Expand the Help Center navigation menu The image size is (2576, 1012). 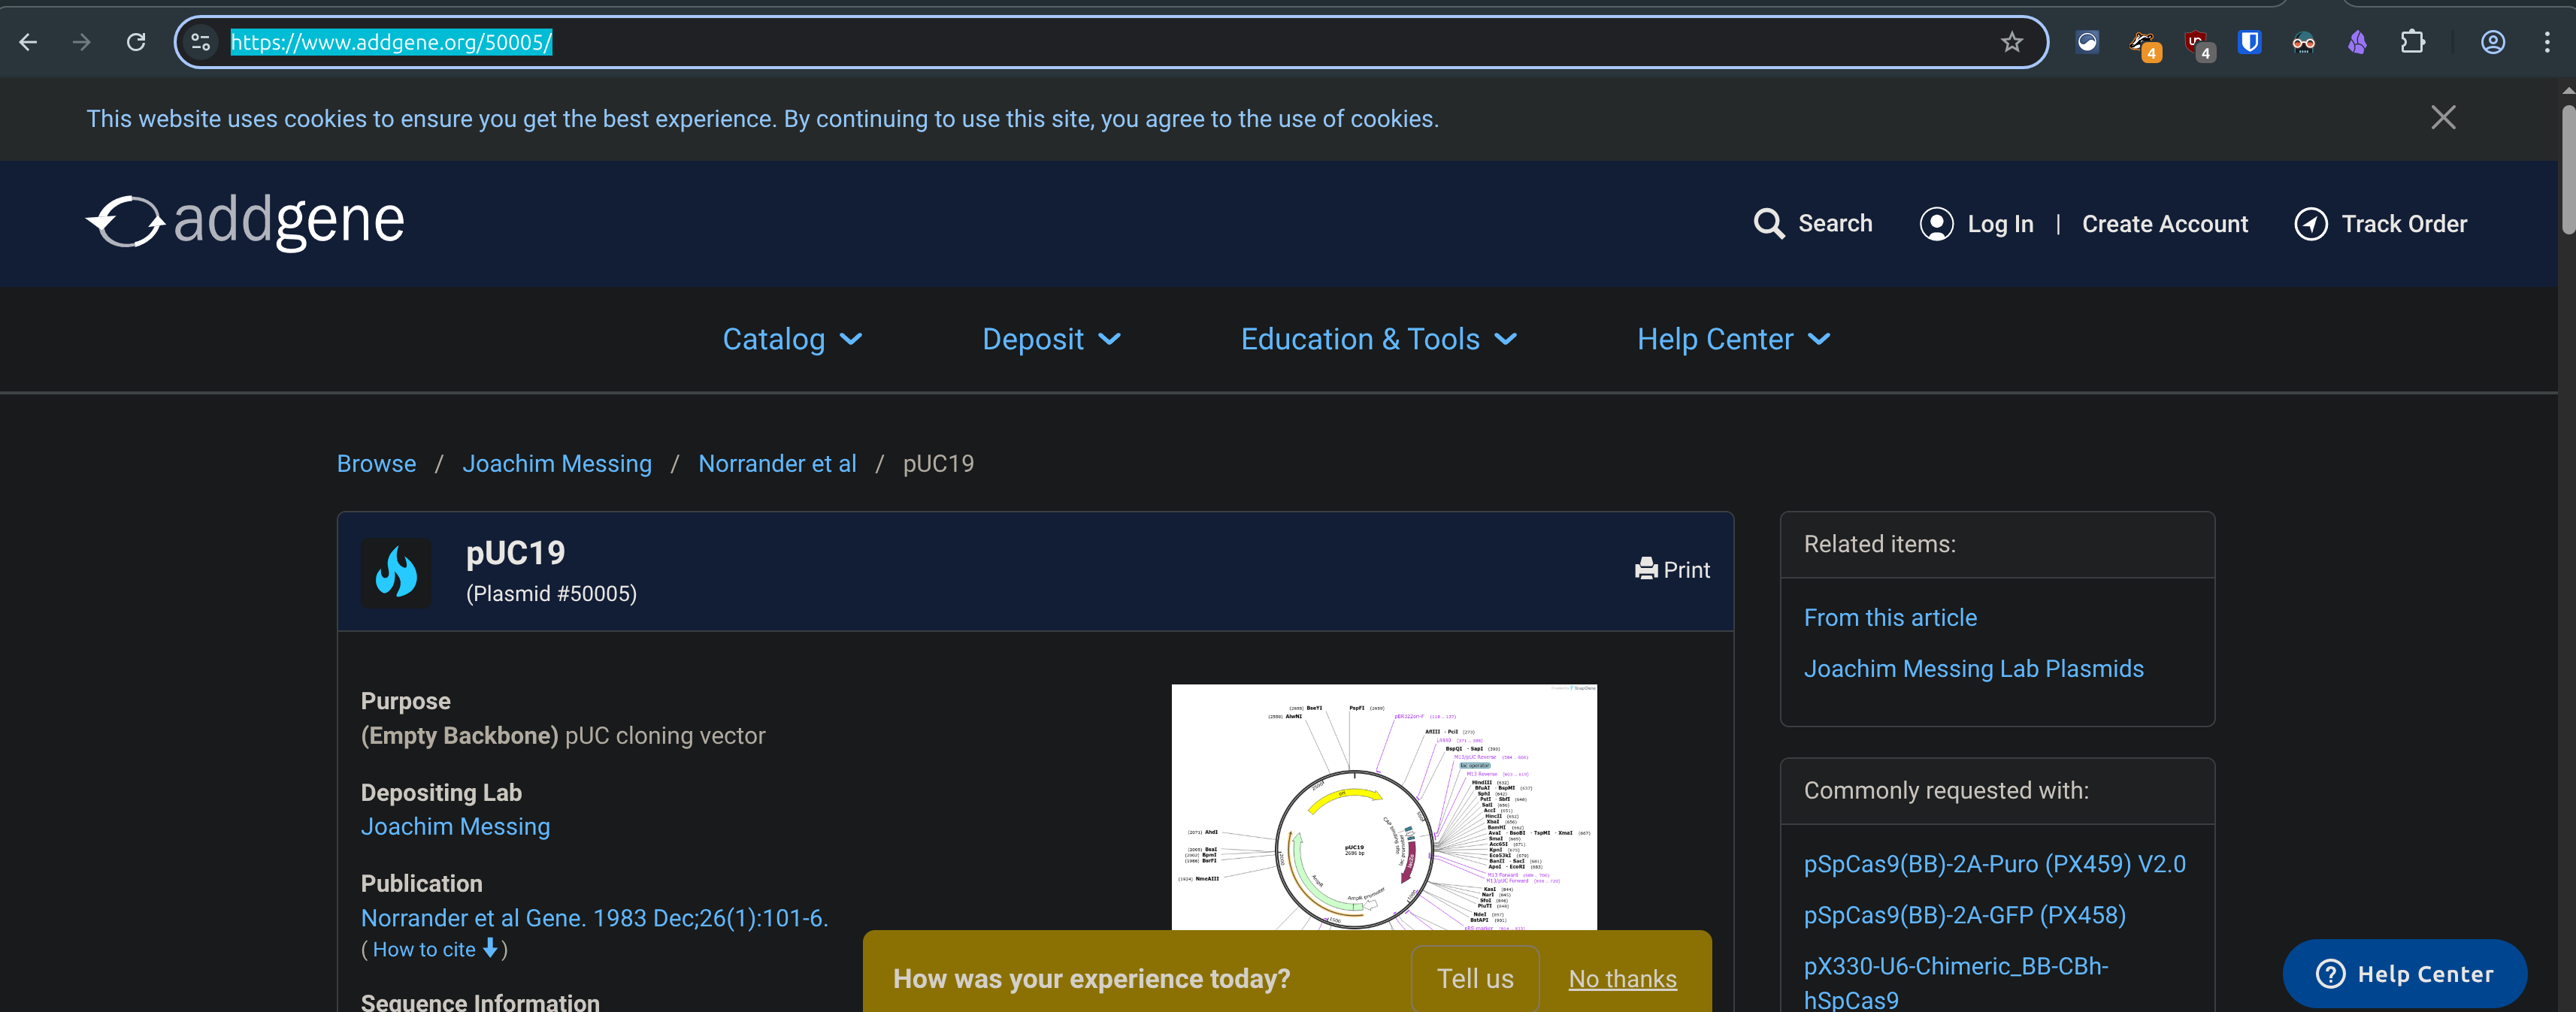[1733, 340]
